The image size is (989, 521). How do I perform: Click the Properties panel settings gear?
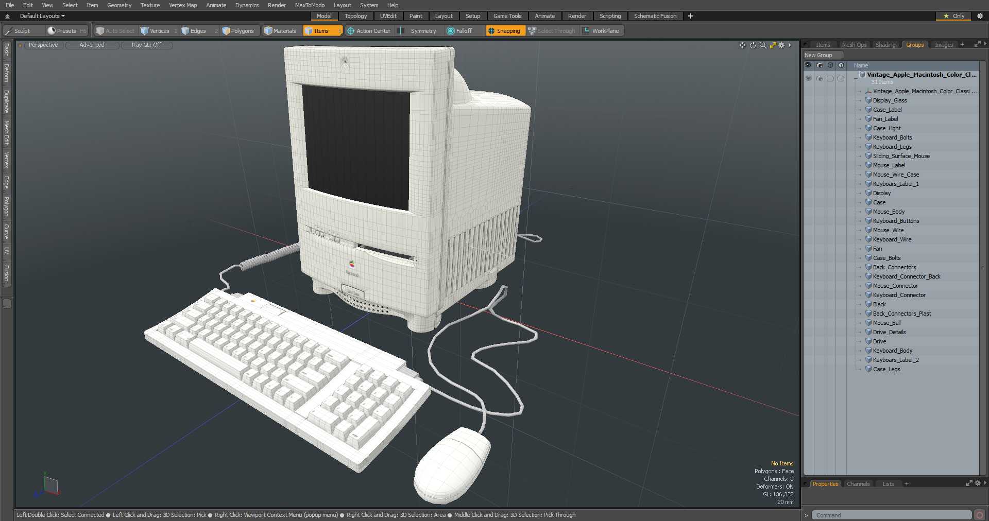pos(977,483)
